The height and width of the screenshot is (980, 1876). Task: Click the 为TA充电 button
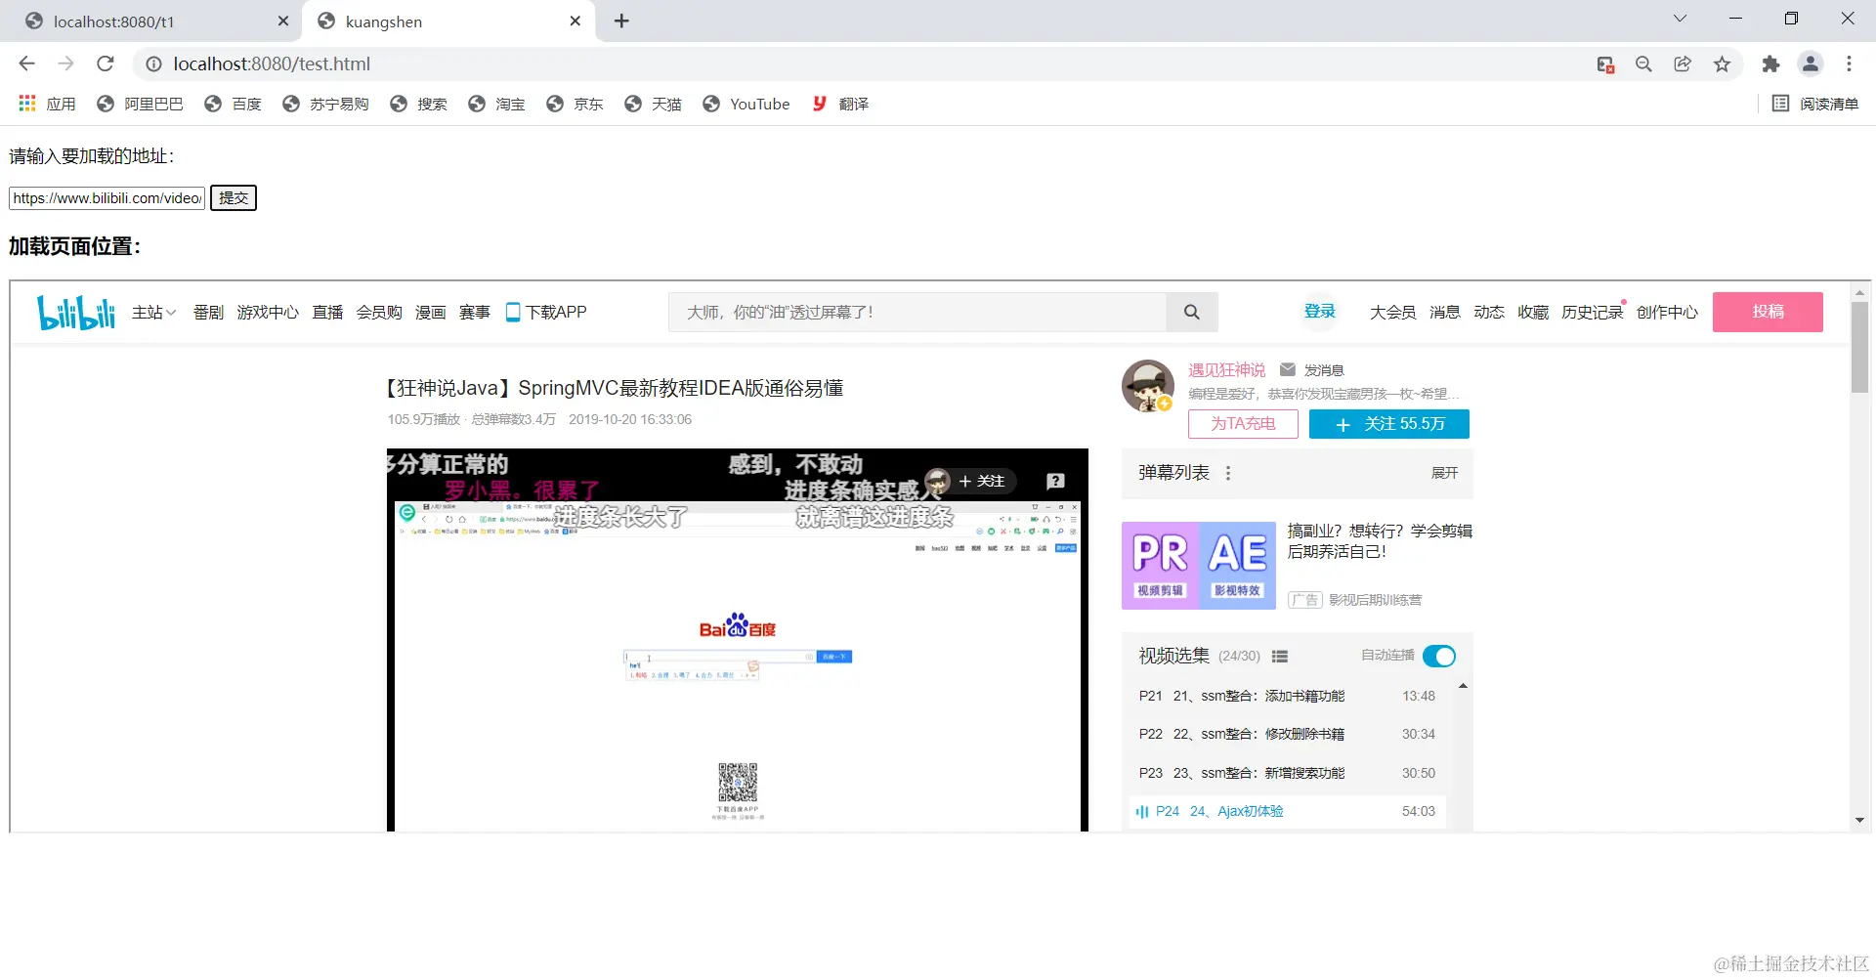tap(1243, 424)
